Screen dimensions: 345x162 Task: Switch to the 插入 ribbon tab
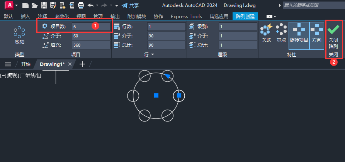[x=25, y=16]
